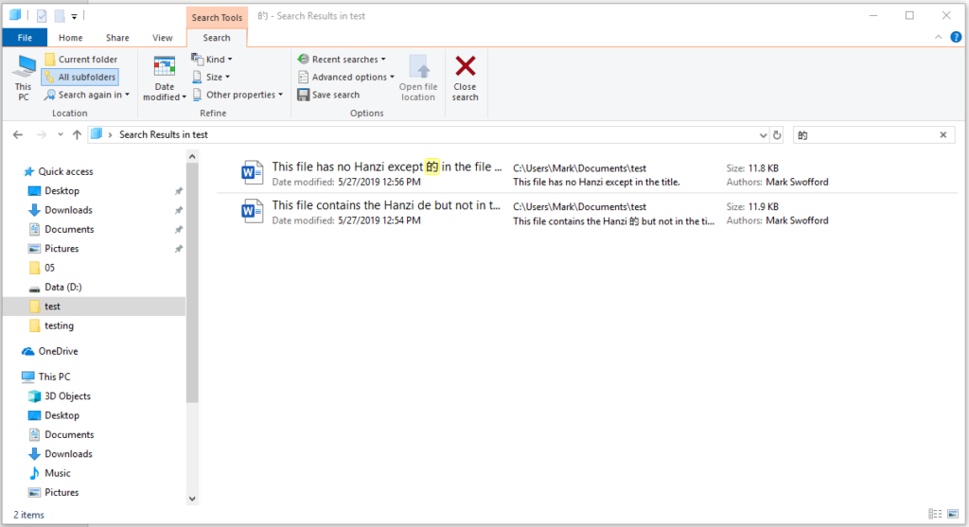Select the test folder
Viewport: 969px width, 527px height.
pos(94,307)
